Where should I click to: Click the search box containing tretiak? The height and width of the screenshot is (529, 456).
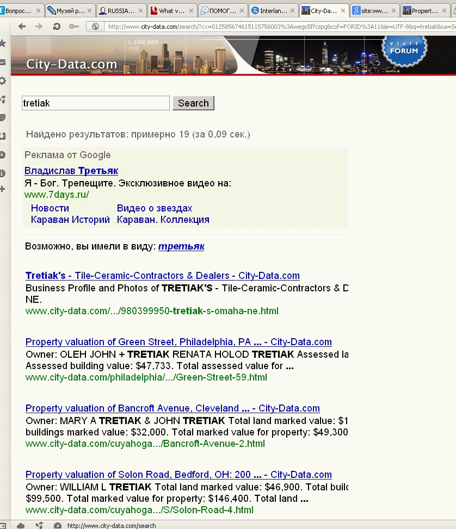(96, 103)
